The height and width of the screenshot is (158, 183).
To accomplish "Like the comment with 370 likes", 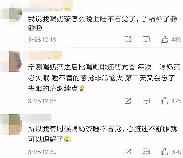I will [164, 151].
